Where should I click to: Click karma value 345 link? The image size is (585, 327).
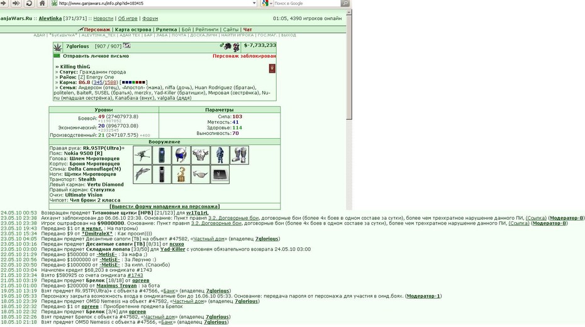[97, 82]
